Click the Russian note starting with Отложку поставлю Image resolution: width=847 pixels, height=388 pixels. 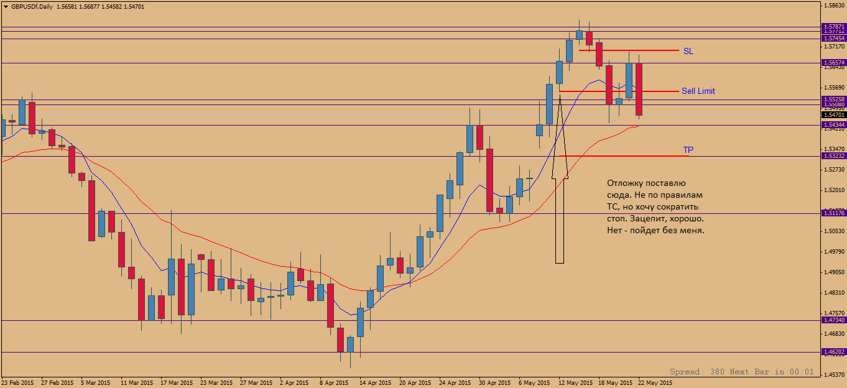[x=656, y=206]
